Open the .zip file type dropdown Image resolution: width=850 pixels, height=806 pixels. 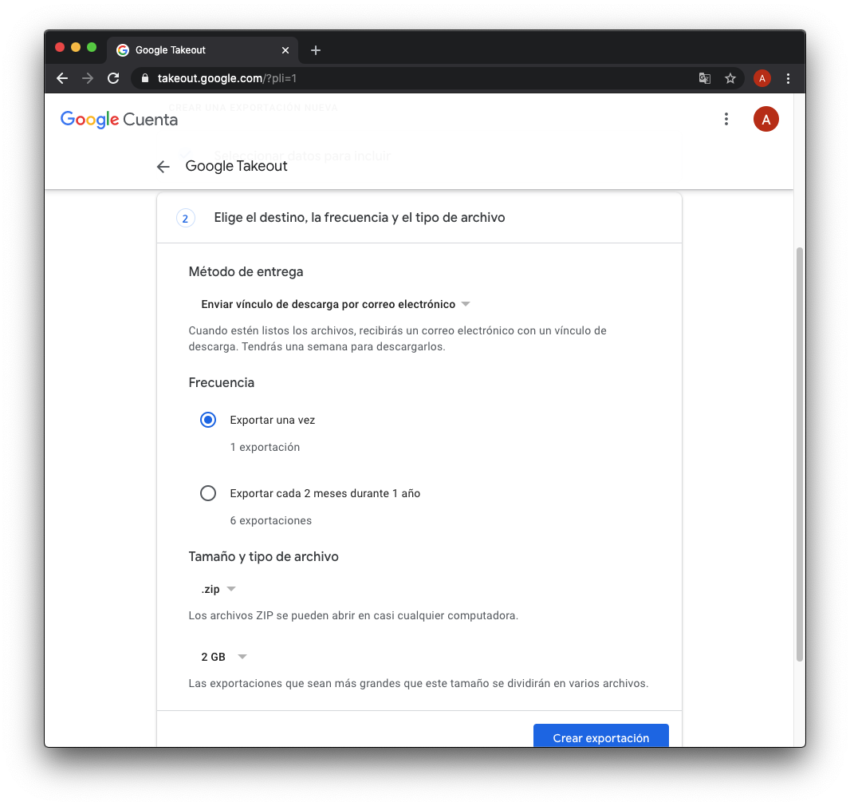[218, 589]
